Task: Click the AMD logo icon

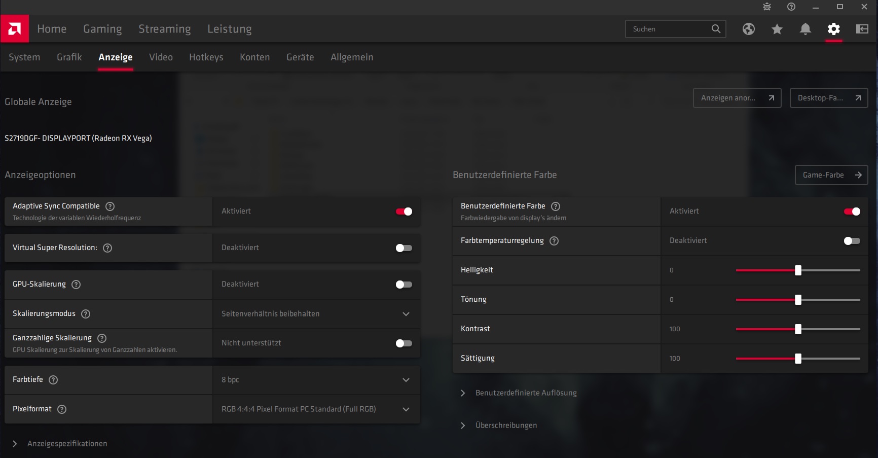Action: [15, 29]
